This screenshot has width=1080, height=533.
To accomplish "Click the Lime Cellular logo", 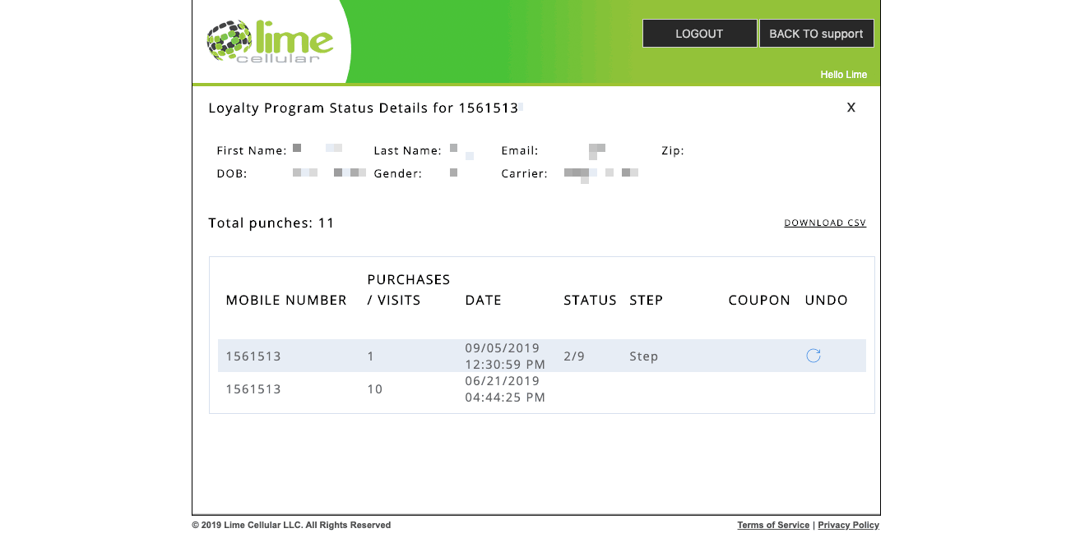I will (x=270, y=42).
